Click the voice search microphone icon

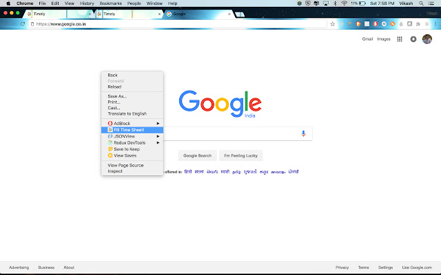click(x=303, y=133)
